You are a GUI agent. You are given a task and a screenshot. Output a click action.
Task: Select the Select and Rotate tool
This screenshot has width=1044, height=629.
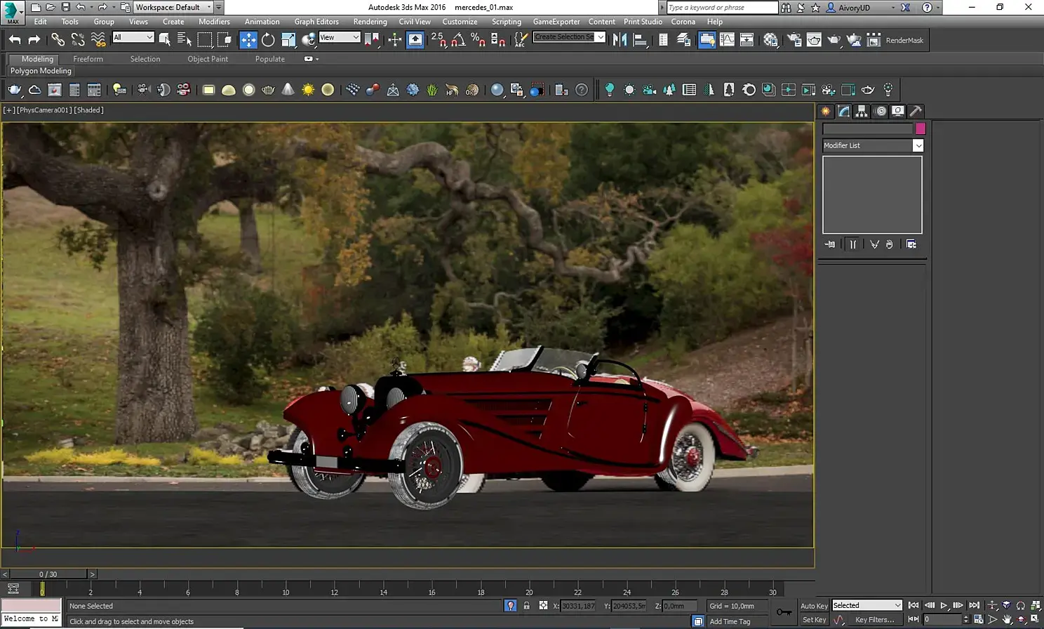pos(268,40)
